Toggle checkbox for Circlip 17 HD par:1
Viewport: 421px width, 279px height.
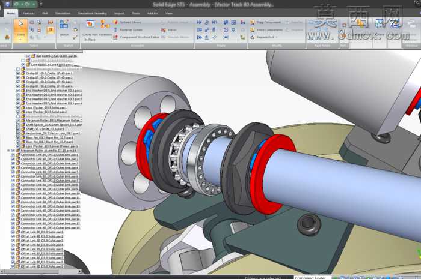(x=18, y=73)
